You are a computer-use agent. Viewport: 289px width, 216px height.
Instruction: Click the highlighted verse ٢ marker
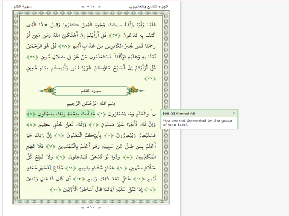(x=31, y=114)
